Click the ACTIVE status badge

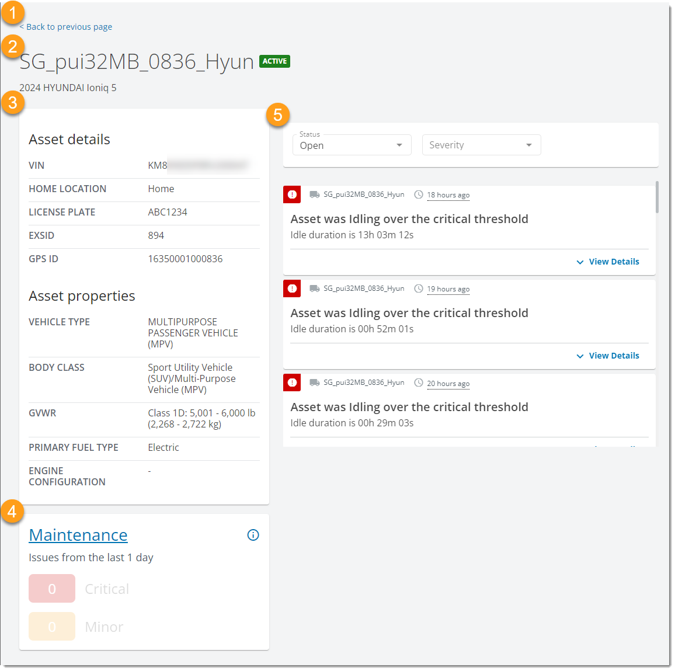(x=274, y=61)
